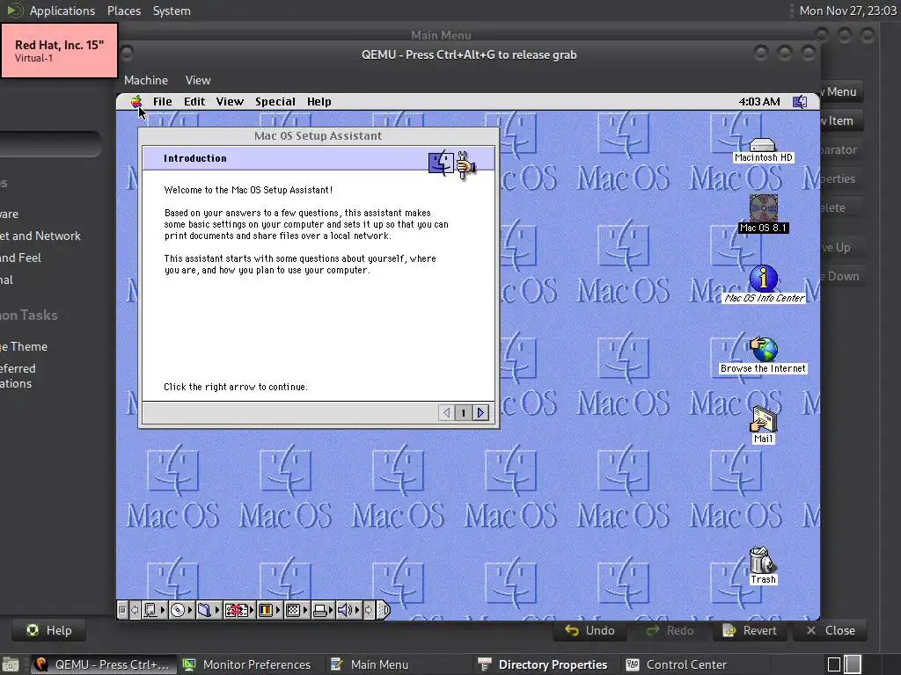Click the Mac OS 4:03 AM clock
901x675 pixels.
(x=759, y=102)
